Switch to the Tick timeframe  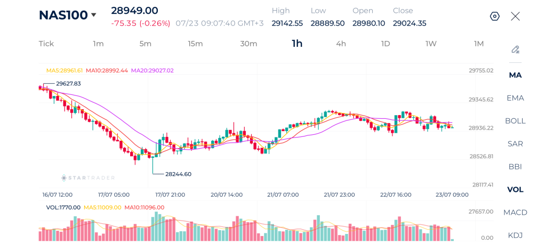click(46, 44)
